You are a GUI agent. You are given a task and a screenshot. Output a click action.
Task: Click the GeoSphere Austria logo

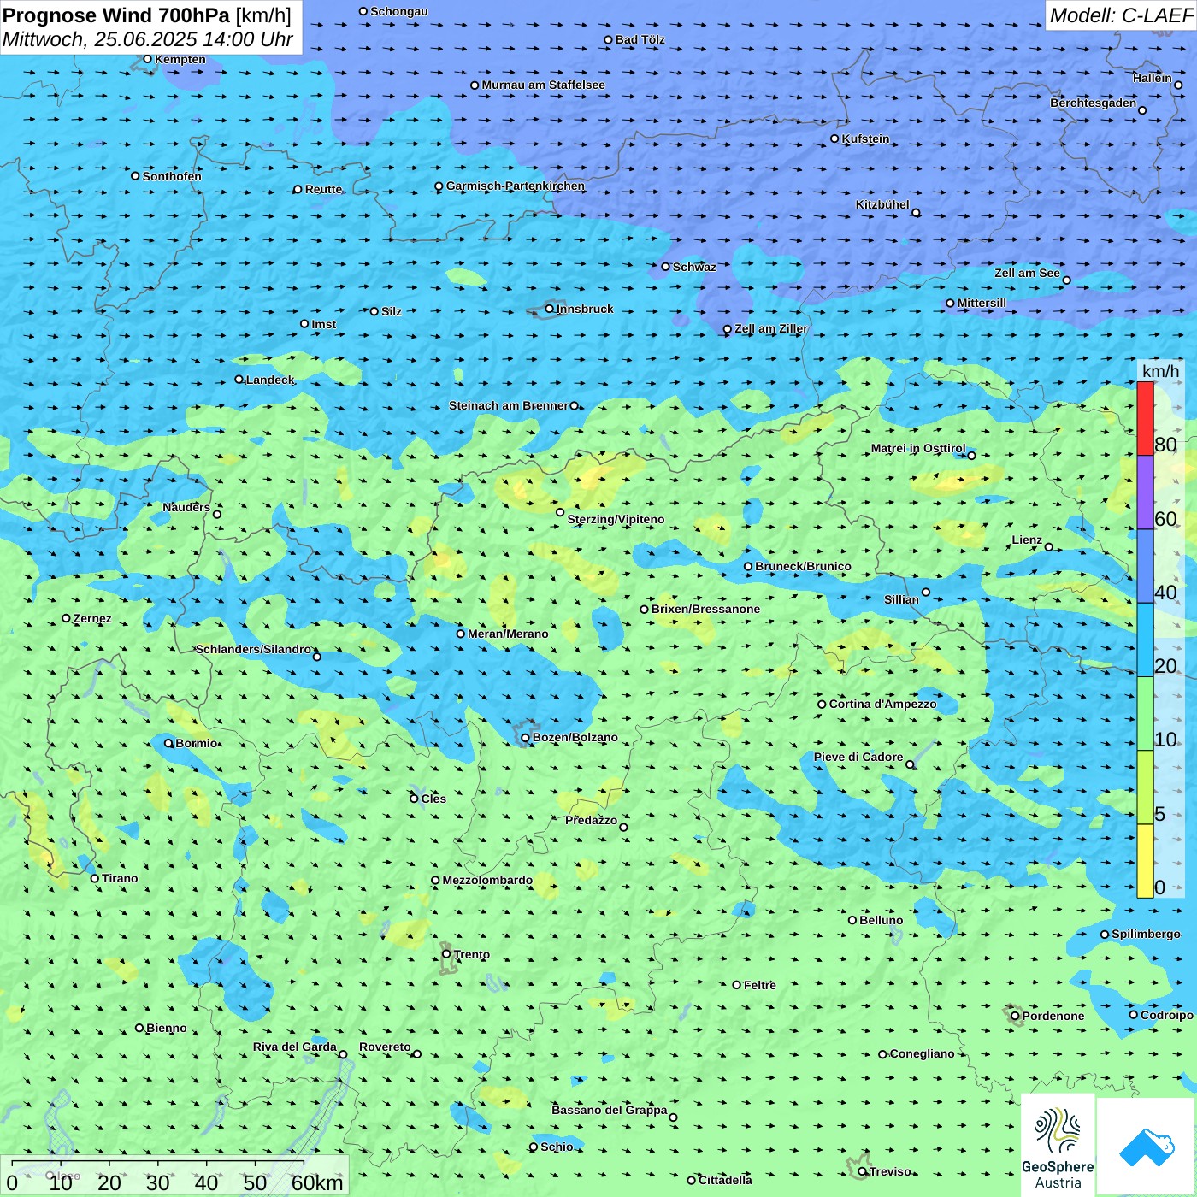click(x=1058, y=1145)
